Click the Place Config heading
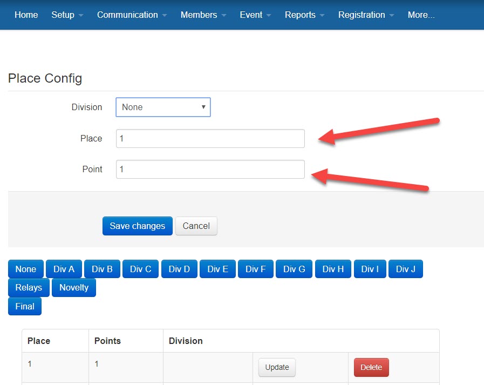 pos(45,78)
